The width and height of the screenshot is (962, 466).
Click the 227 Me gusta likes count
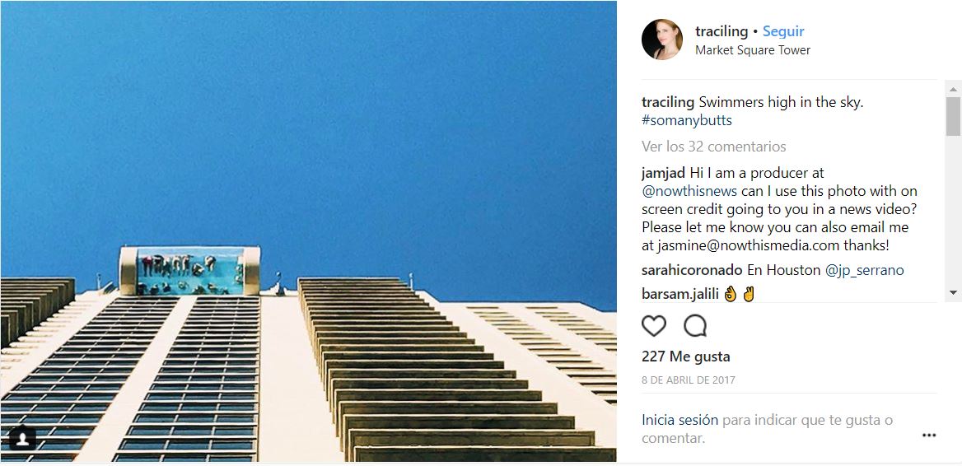click(685, 356)
